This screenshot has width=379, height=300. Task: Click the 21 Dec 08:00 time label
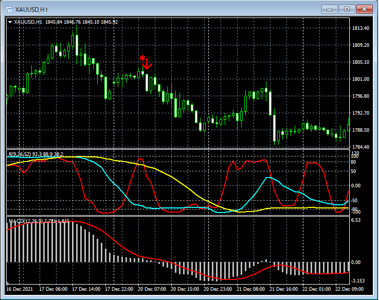[x=250, y=289]
